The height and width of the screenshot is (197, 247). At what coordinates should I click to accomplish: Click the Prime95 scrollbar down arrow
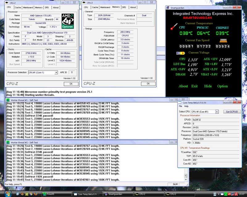[186, 179]
